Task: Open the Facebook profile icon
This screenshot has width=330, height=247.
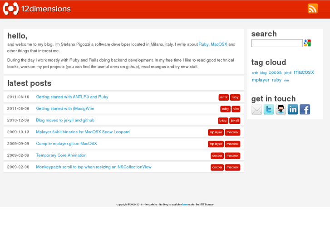Action: tap(305, 109)
